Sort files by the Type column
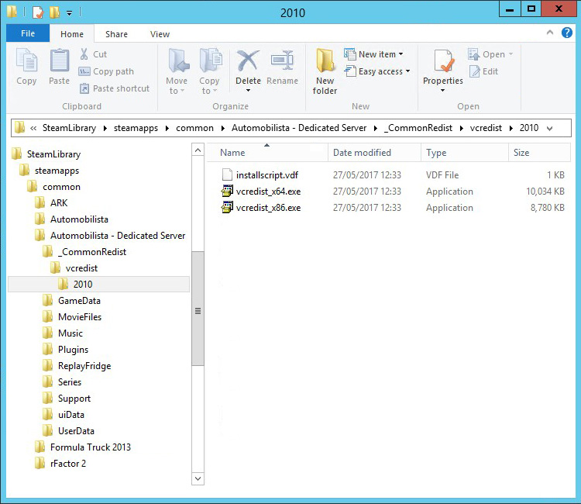The image size is (581, 504). [x=465, y=153]
